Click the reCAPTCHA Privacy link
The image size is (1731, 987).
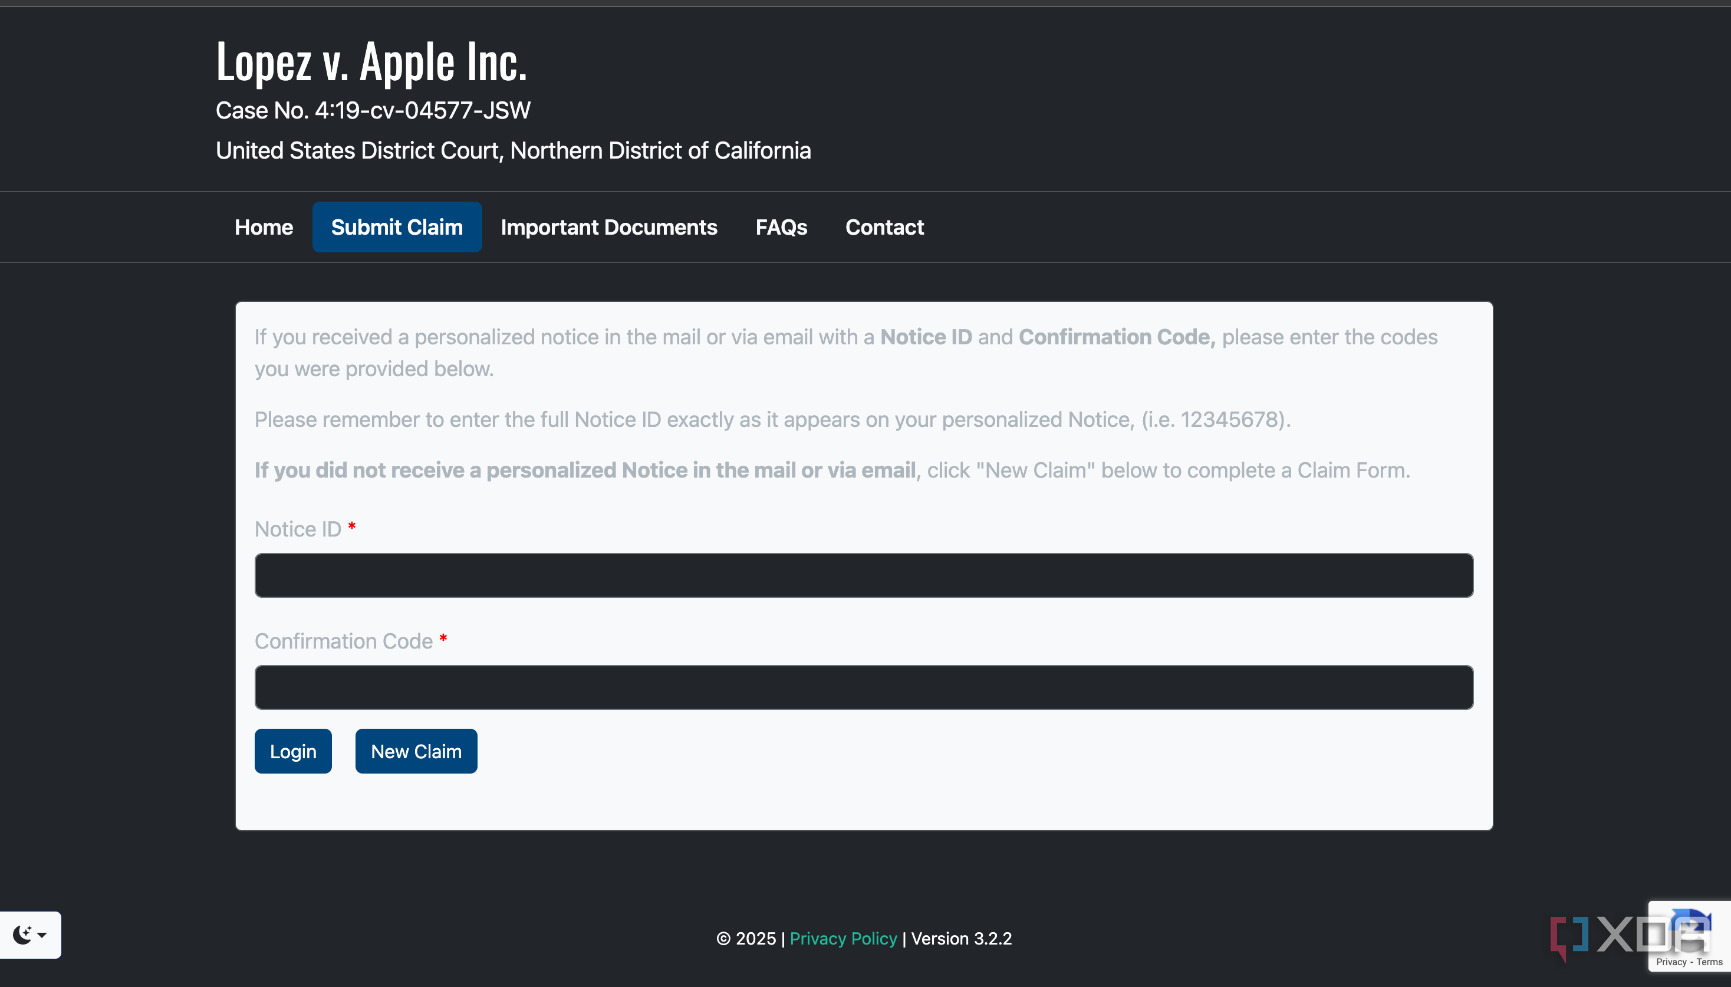tap(1671, 962)
